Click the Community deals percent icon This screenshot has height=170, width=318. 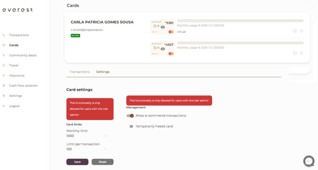click(x=4, y=56)
